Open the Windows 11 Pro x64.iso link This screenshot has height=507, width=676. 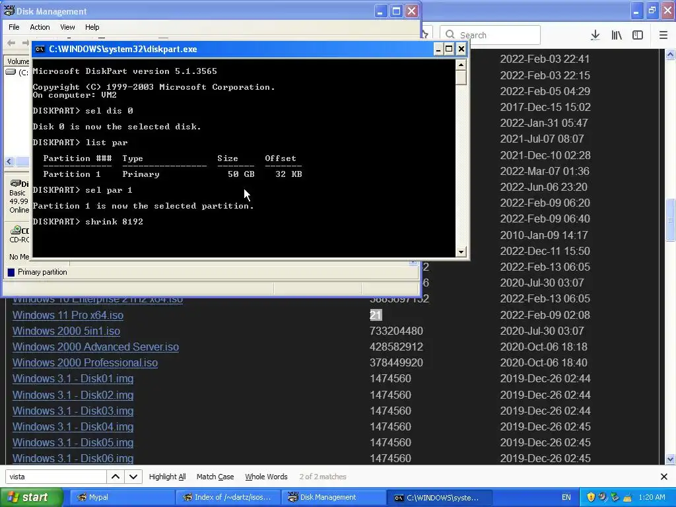[68, 315]
